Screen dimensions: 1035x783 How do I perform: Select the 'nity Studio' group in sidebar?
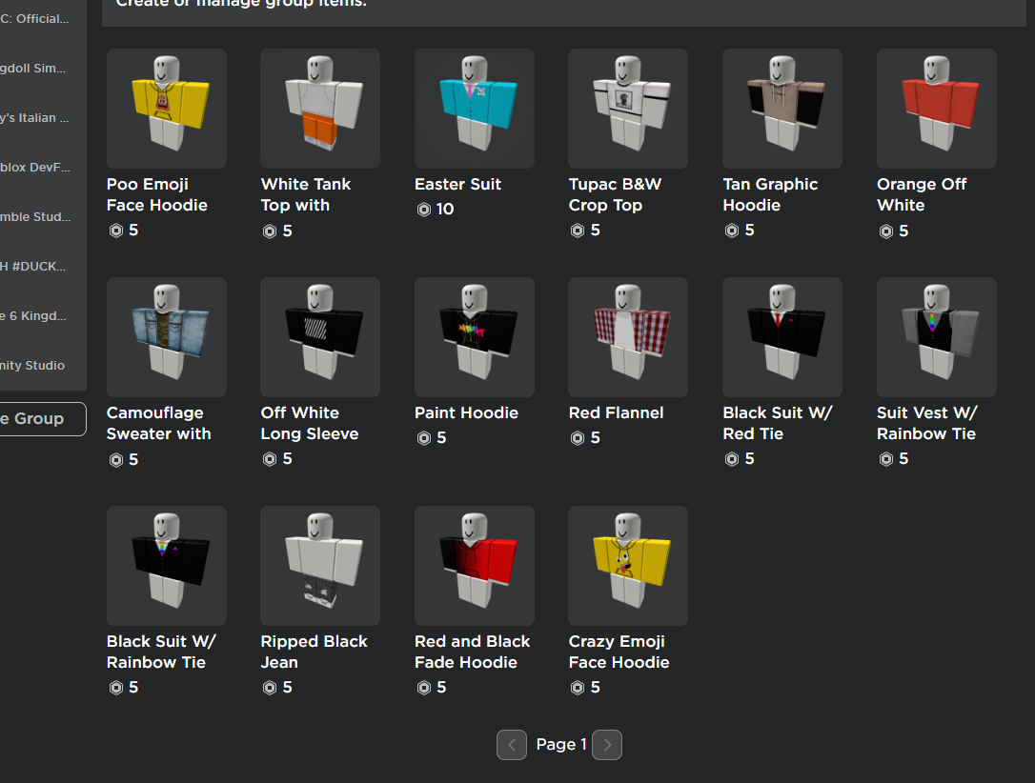coord(32,365)
